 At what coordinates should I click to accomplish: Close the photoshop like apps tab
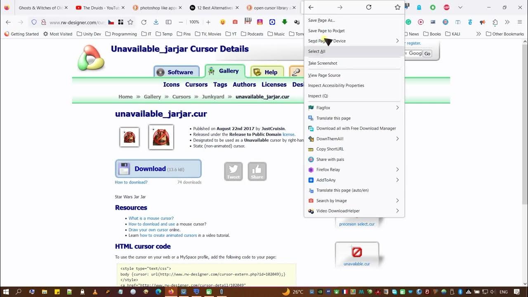click(180, 7)
